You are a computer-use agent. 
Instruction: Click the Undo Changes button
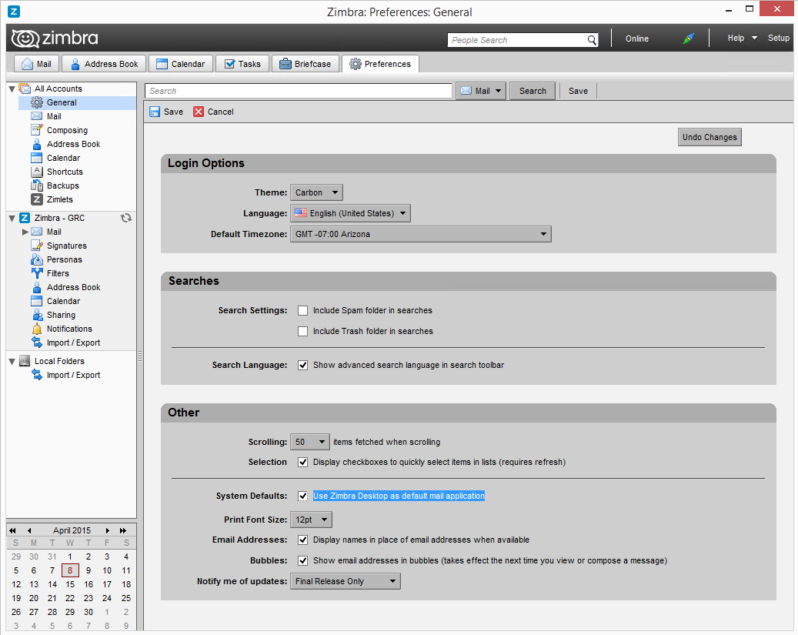pyautogui.click(x=710, y=137)
